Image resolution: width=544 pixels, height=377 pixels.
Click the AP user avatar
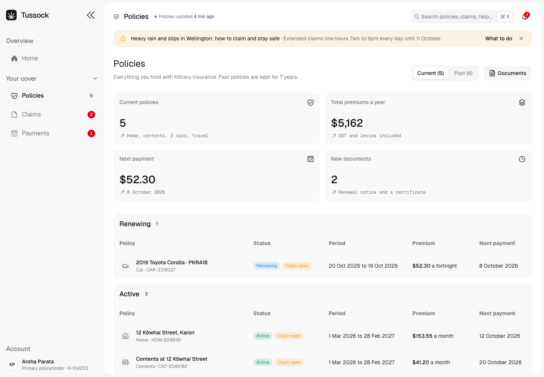point(12,365)
